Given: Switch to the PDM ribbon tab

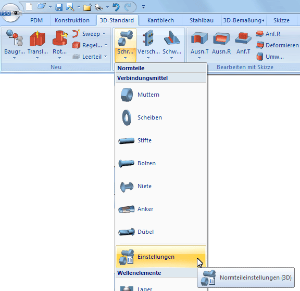Looking at the screenshot, I should pyautogui.click(x=36, y=20).
